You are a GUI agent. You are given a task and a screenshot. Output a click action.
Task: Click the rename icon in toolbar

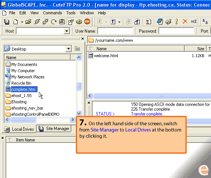(x=194, y=21)
